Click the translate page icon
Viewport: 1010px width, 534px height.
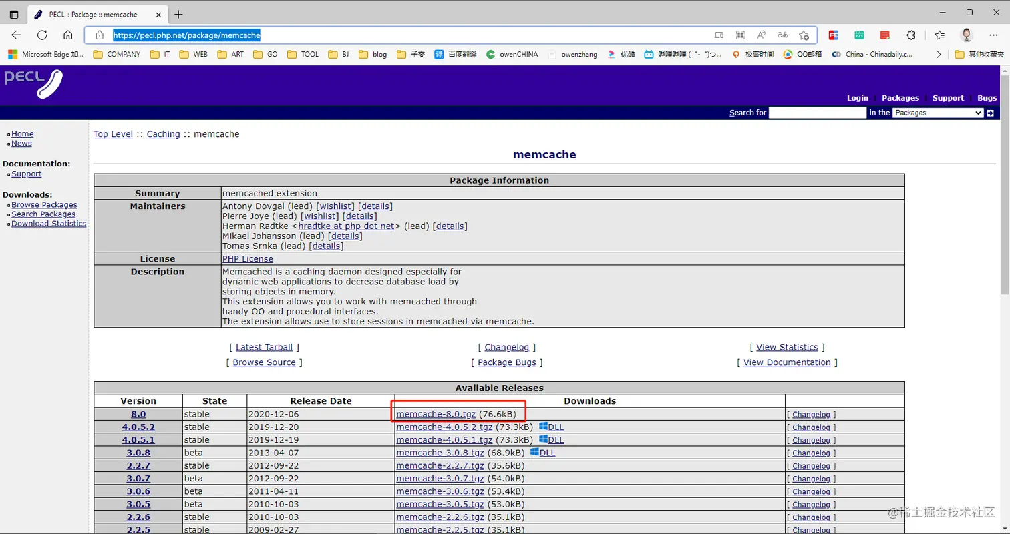(x=782, y=35)
